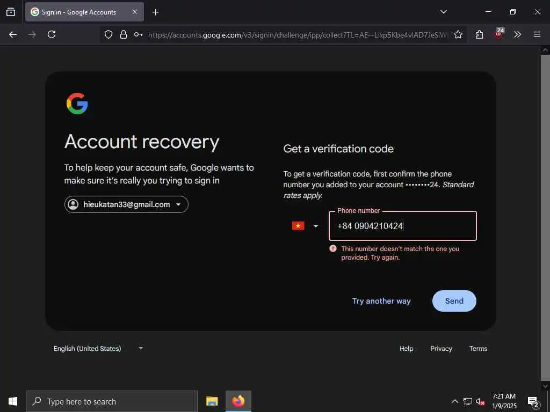Click the Firefox View icon
The image size is (550, 412).
pyautogui.click(x=11, y=12)
